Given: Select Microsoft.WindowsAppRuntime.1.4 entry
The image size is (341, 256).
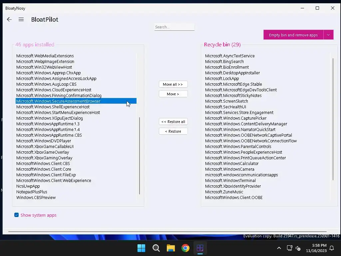Looking at the screenshot, I should point(76,129).
